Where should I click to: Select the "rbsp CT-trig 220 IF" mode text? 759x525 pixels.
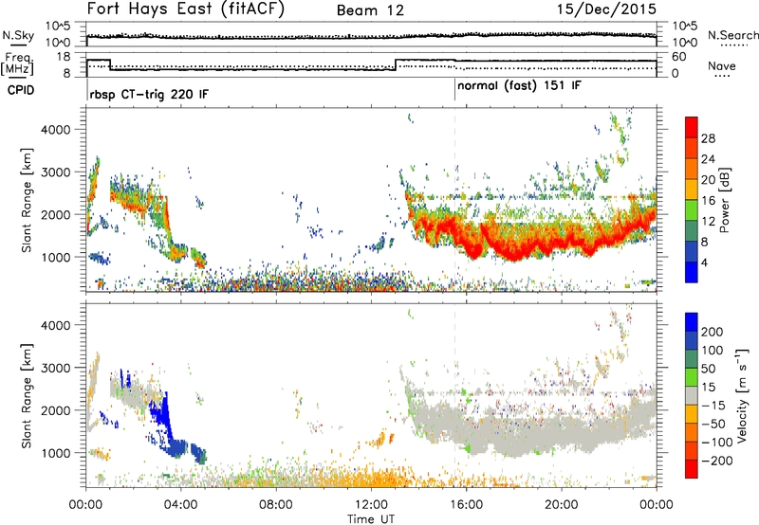149,94
